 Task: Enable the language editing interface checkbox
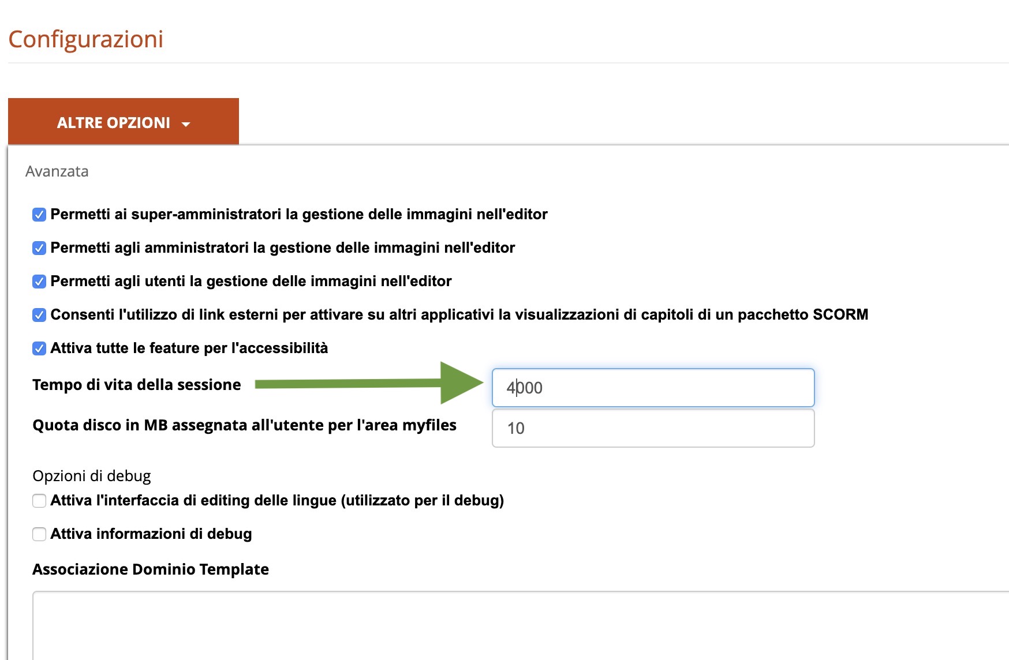point(39,501)
